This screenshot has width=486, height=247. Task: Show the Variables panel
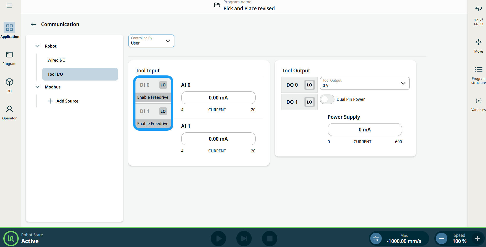(x=478, y=104)
